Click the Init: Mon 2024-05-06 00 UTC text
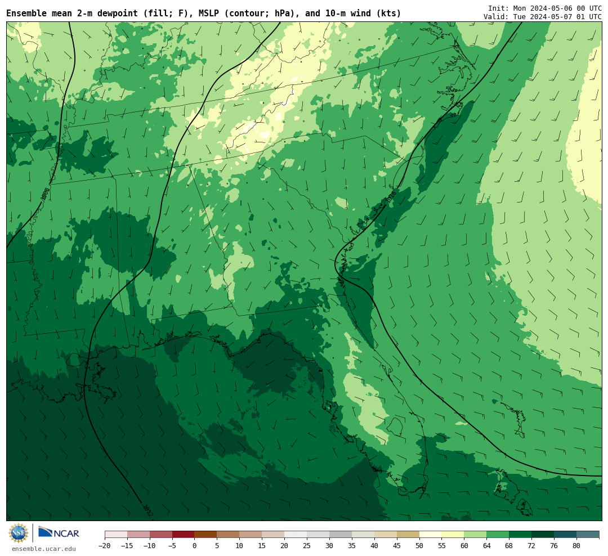 545,8
